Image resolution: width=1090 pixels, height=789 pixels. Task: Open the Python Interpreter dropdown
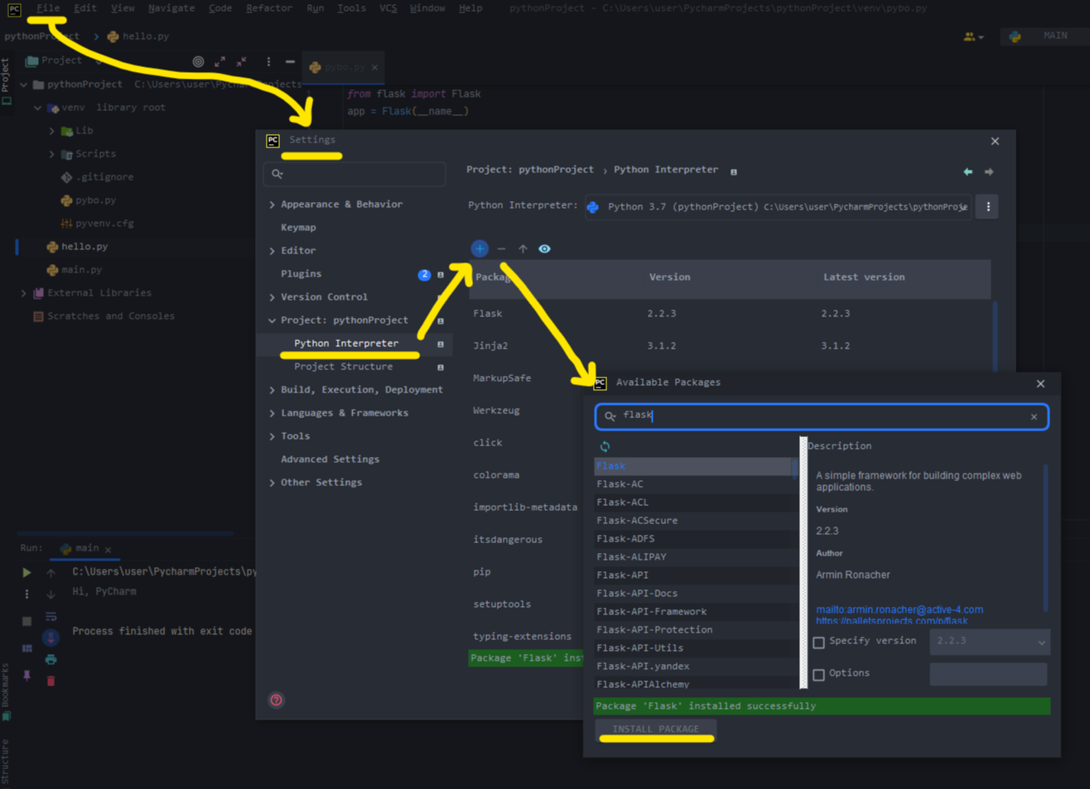(x=779, y=207)
